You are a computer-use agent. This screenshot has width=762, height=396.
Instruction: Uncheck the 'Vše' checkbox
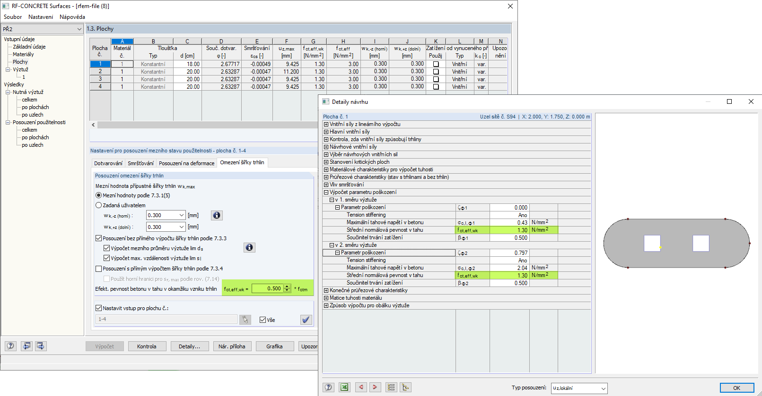pyautogui.click(x=263, y=320)
